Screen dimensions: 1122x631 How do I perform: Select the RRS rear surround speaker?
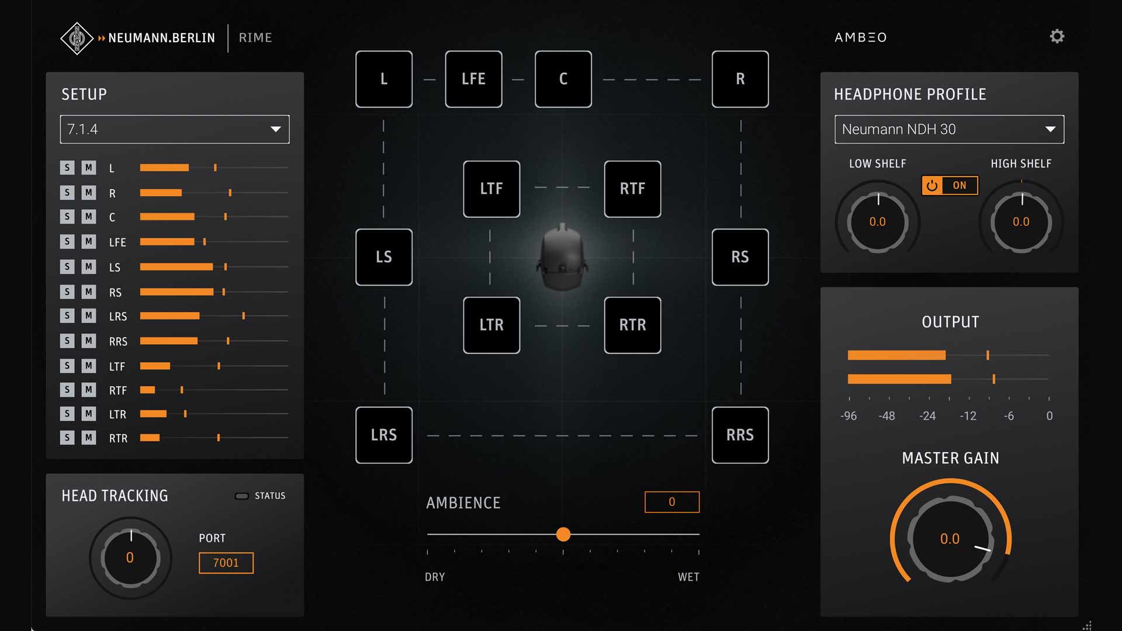click(740, 435)
